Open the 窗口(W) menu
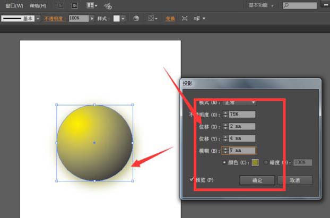 pos(14,6)
